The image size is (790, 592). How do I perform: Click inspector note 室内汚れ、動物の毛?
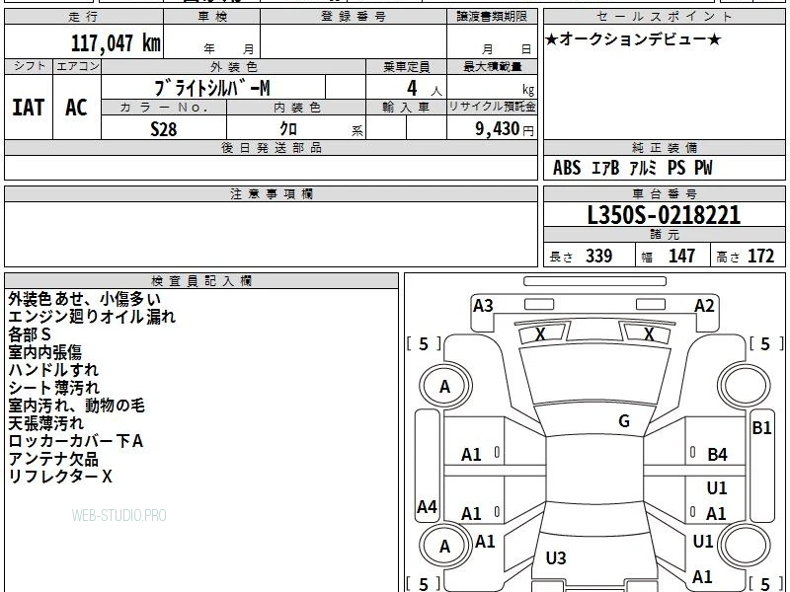click(x=76, y=406)
